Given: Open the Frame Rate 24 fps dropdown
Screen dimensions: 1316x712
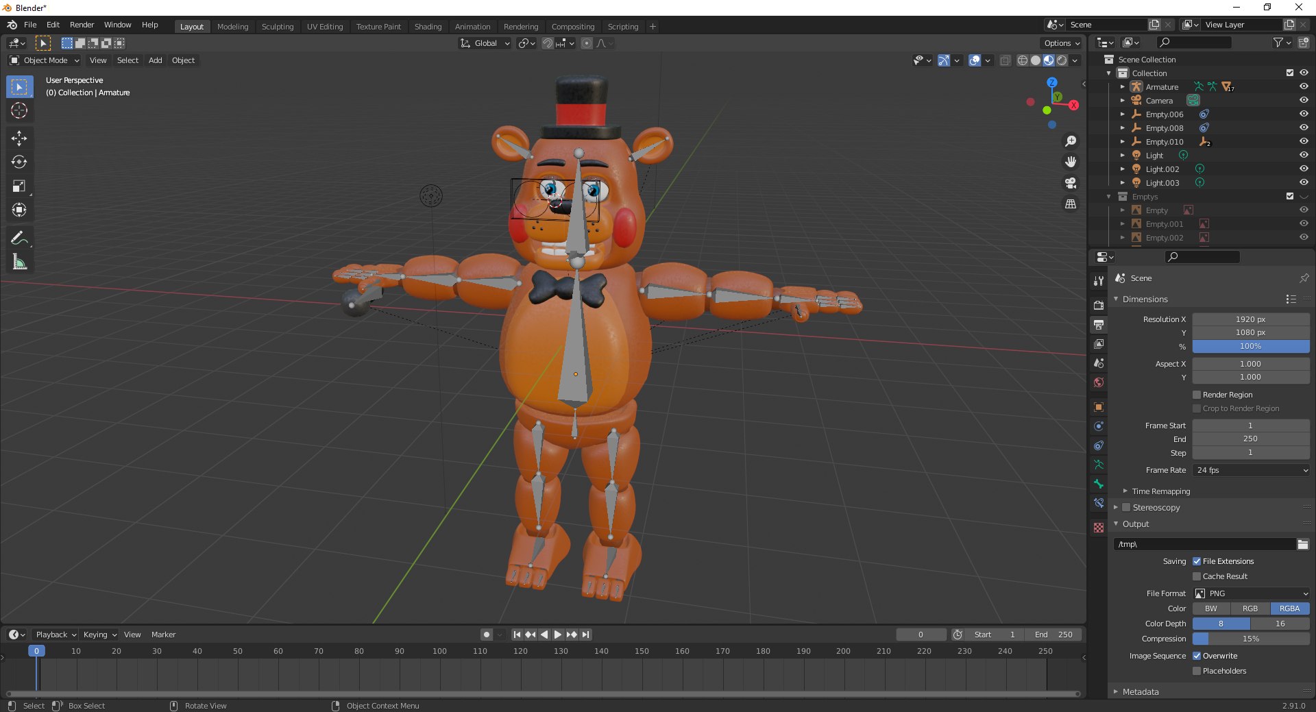Looking at the screenshot, I should 1251,470.
